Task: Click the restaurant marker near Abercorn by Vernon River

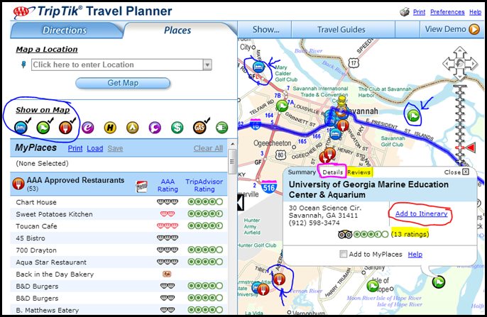Action: point(279,279)
